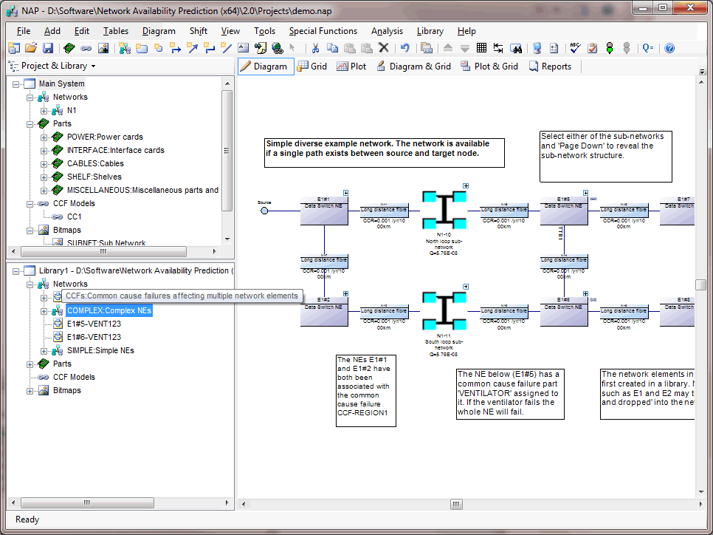The image size is (713, 535).
Task: Switch to the Reports tab
Action: pos(550,67)
